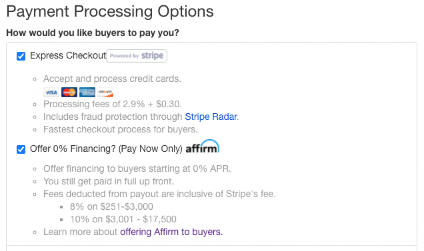Click You still get paid in full text
424x251 pixels.
coord(109,181)
